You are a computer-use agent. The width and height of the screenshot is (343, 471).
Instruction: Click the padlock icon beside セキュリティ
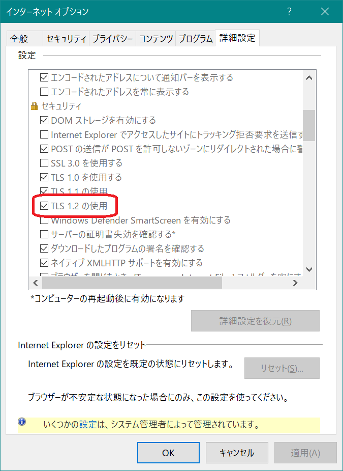(35, 106)
